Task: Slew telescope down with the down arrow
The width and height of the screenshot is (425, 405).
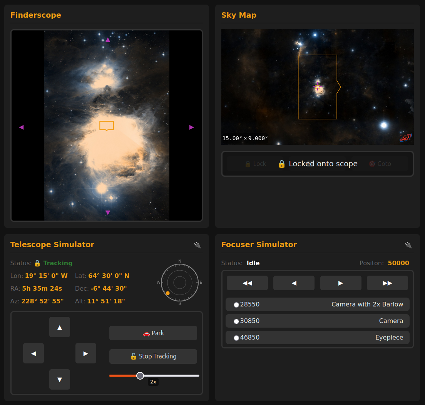Action: (60, 380)
